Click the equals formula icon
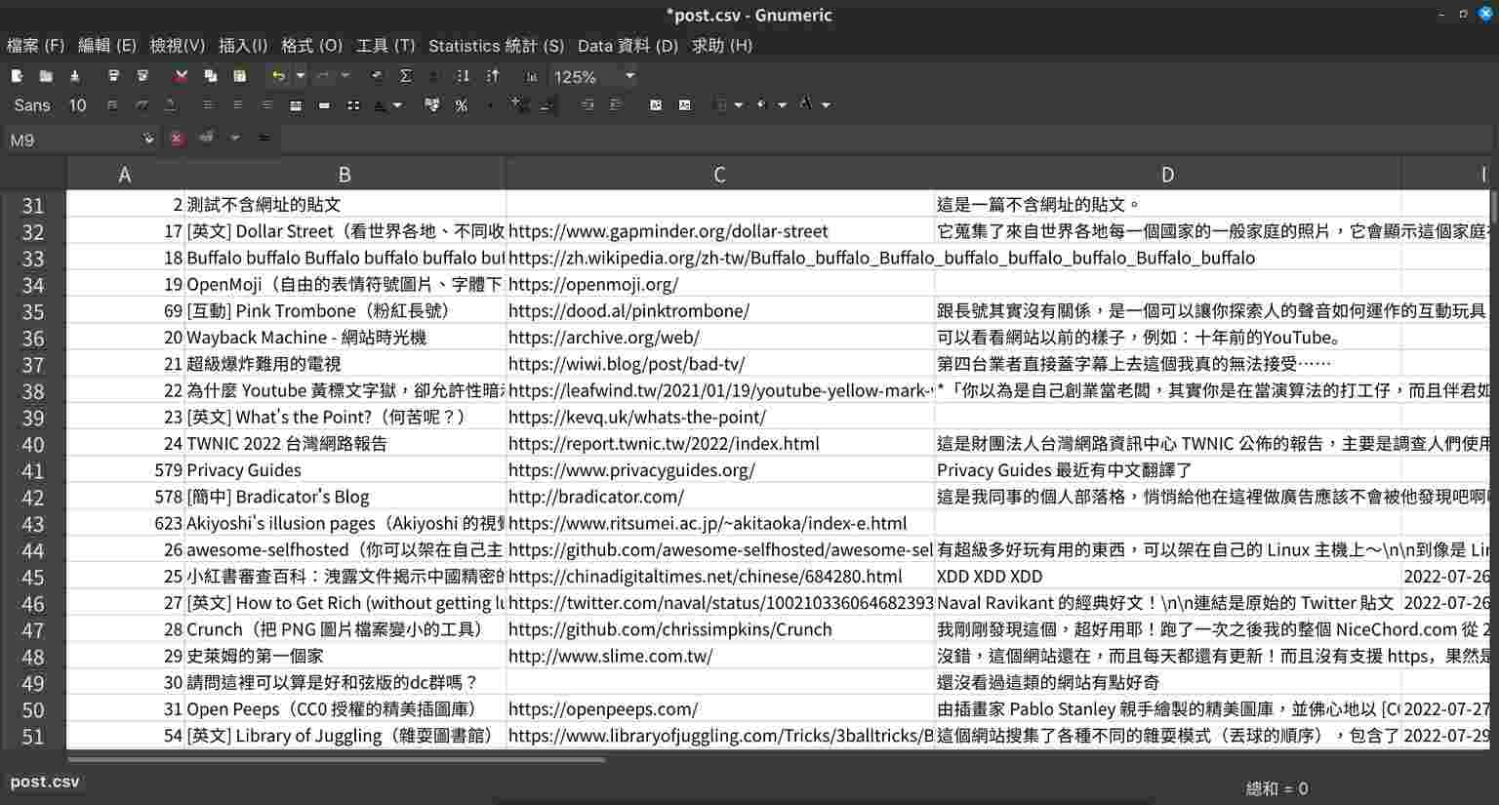Viewport: 1499px width, 805px height. click(264, 139)
